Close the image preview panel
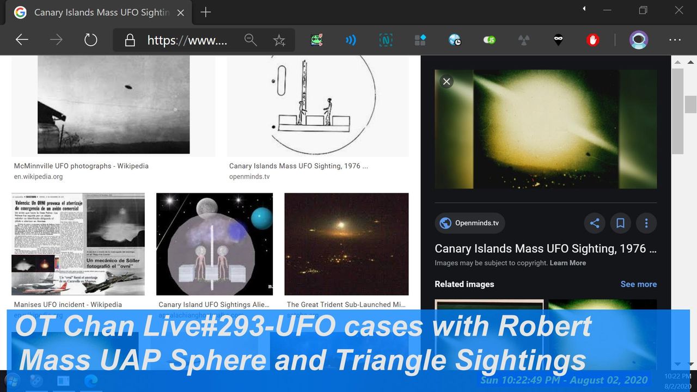The width and height of the screenshot is (697, 392). [447, 82]
